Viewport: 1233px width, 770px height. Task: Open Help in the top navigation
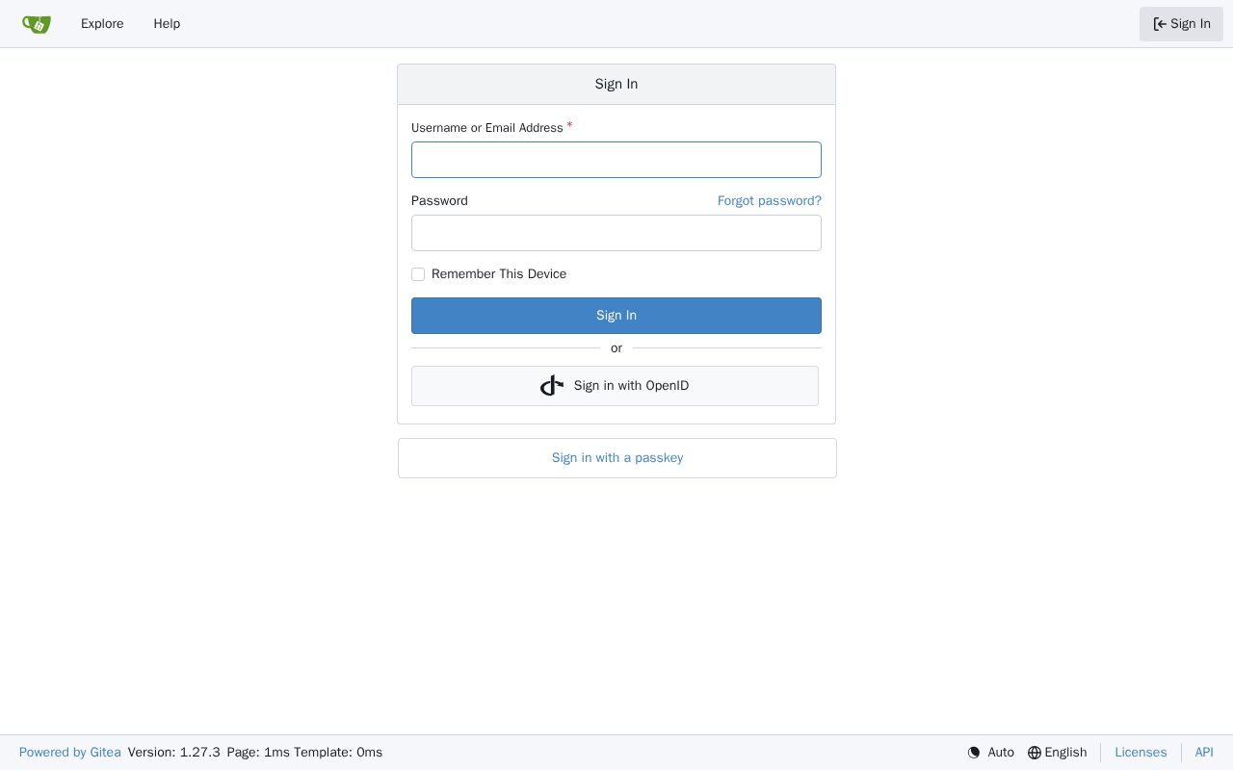(167, 24)
